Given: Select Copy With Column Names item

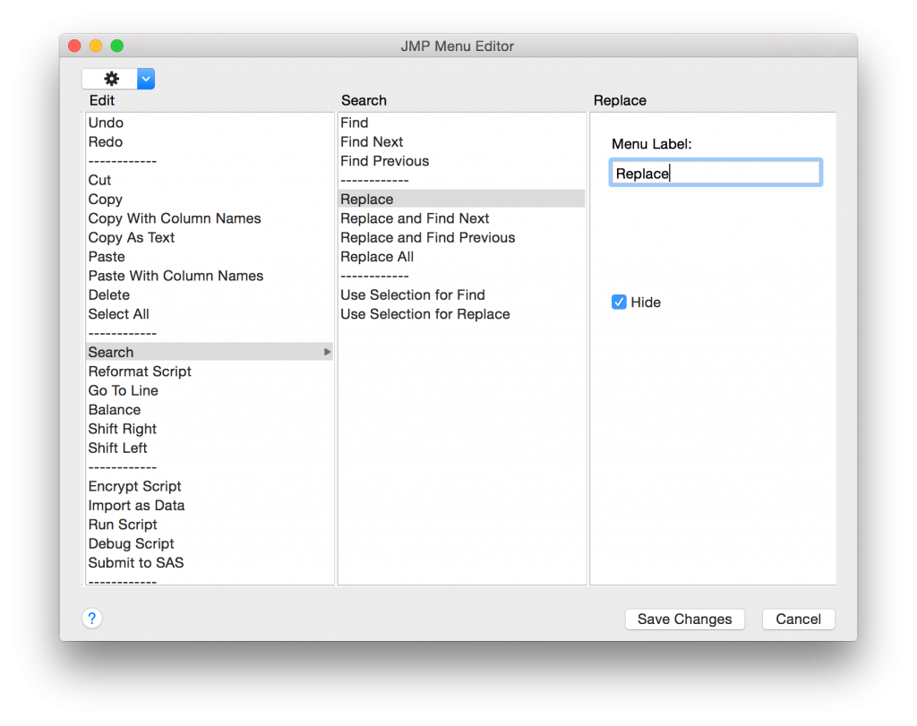Looking at the screenshot, I should [x=175, y=218].
